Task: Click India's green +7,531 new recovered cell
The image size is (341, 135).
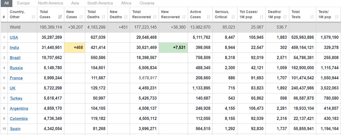Action: (173, 47)
